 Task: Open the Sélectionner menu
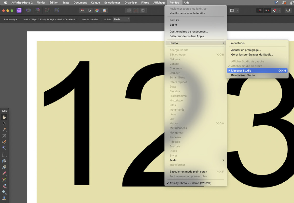click(112, 3)
